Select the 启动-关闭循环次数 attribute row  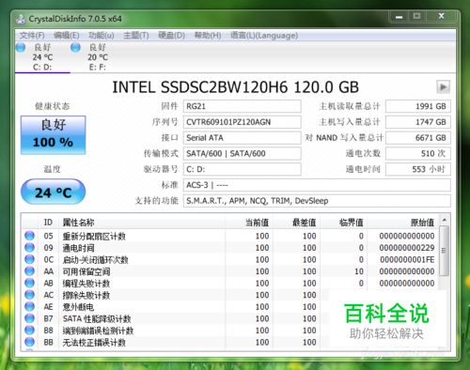(x=230, y=259)
